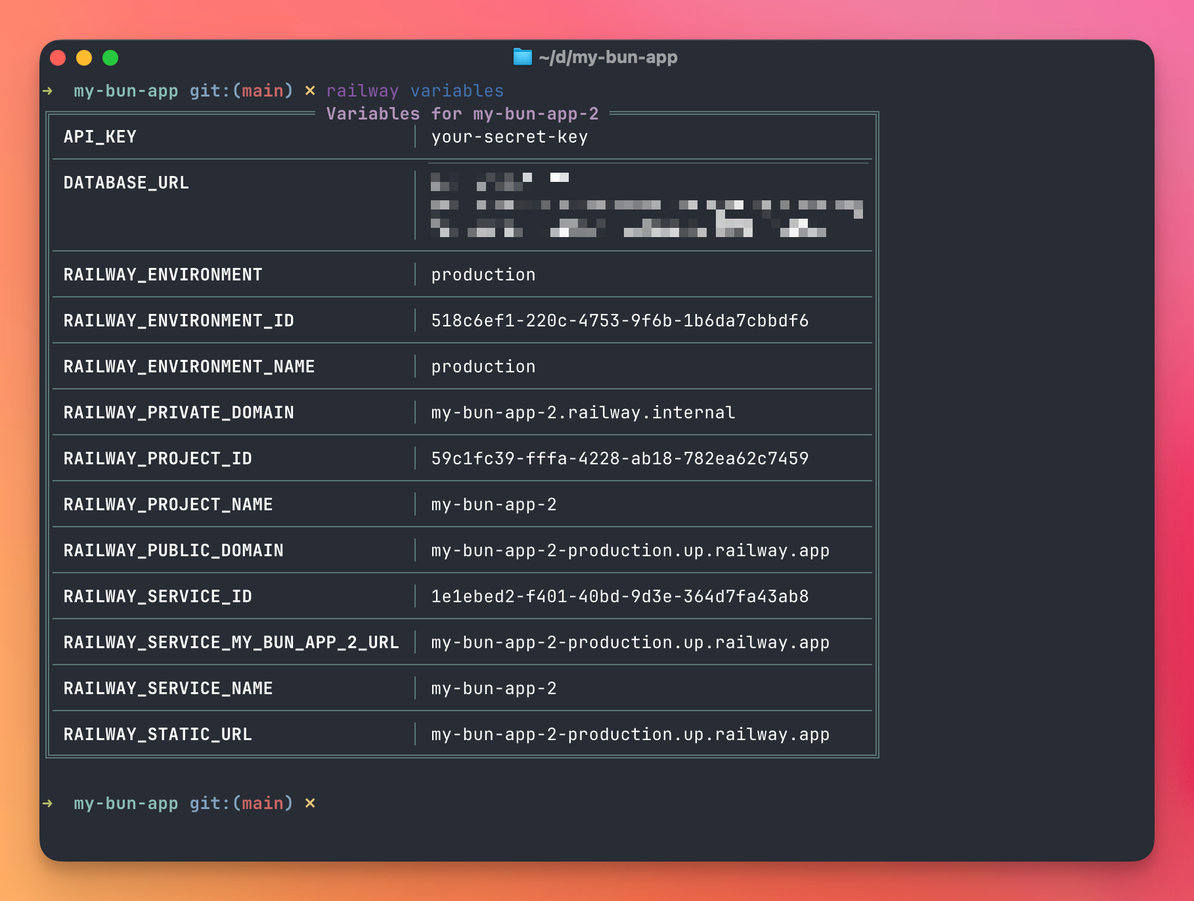Click the blurred DATABASE_URL value

tap(646, 205)
